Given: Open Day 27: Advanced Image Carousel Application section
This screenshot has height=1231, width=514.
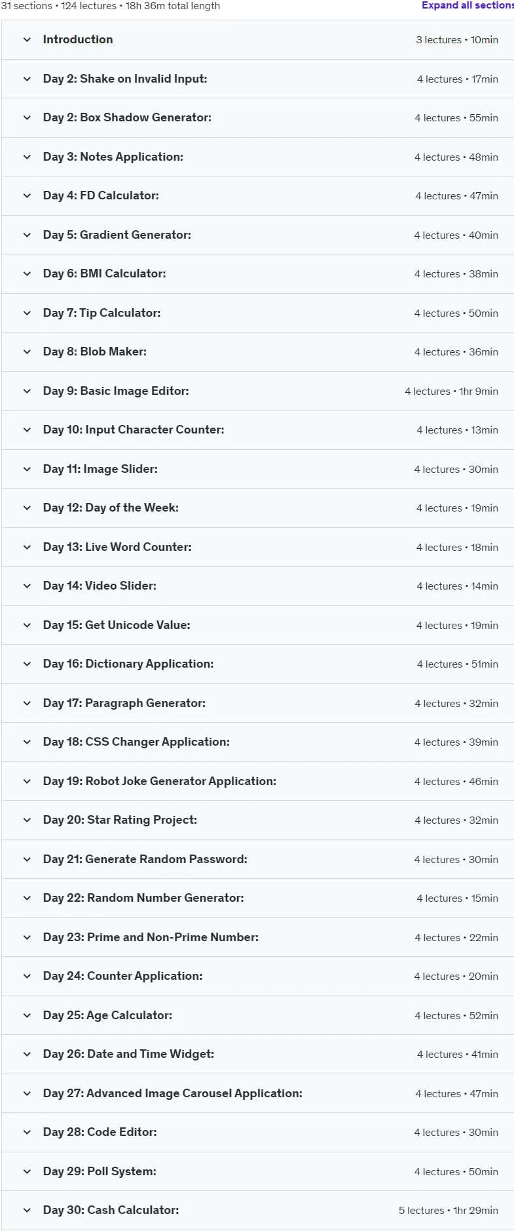Looking at the screenshot, I should click(x=173, y=1093).
